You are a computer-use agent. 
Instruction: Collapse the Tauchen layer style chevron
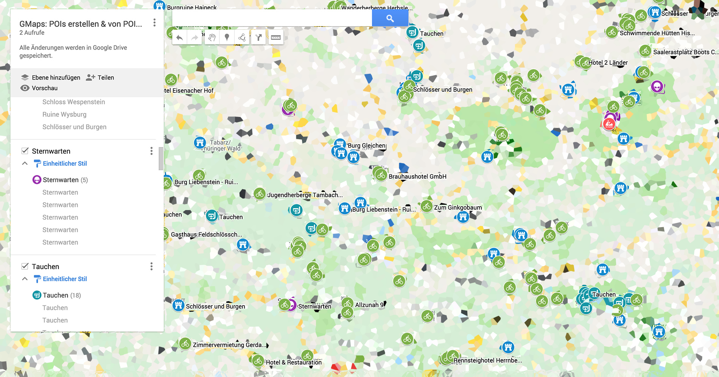[x=25, y=279]
